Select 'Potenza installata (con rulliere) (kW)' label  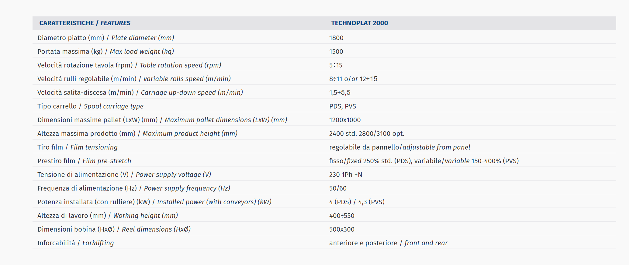(x=154, y=202)
